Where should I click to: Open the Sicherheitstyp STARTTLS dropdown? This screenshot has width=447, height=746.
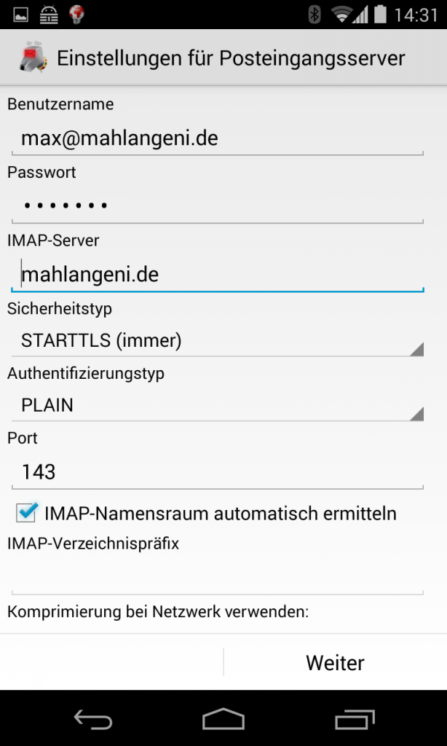pos(217,340)
